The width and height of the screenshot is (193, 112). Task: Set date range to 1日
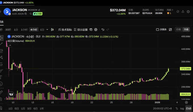point(10,109)
